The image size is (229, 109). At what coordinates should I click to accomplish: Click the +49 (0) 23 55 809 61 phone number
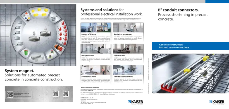[94, 94]
